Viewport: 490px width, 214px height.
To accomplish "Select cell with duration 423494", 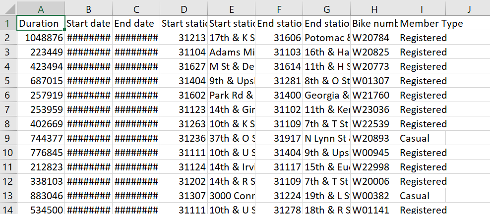I will (x=41, y=66).
